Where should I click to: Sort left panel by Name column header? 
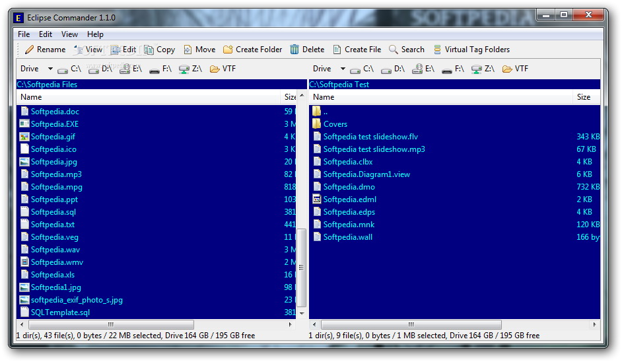click(x=149, y=97)
